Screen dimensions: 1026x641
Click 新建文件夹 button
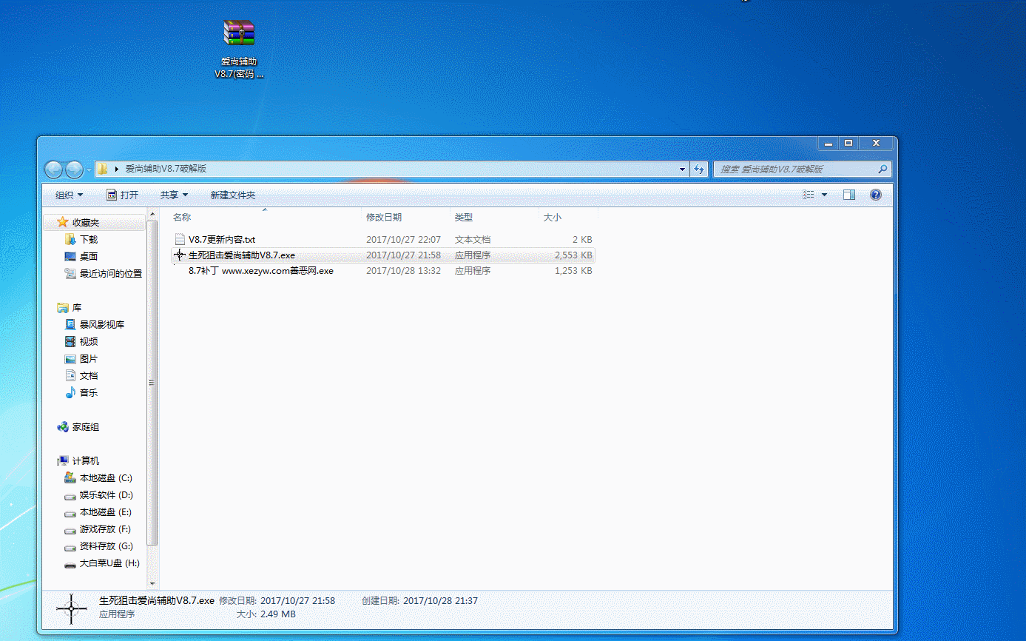(232, 195)
